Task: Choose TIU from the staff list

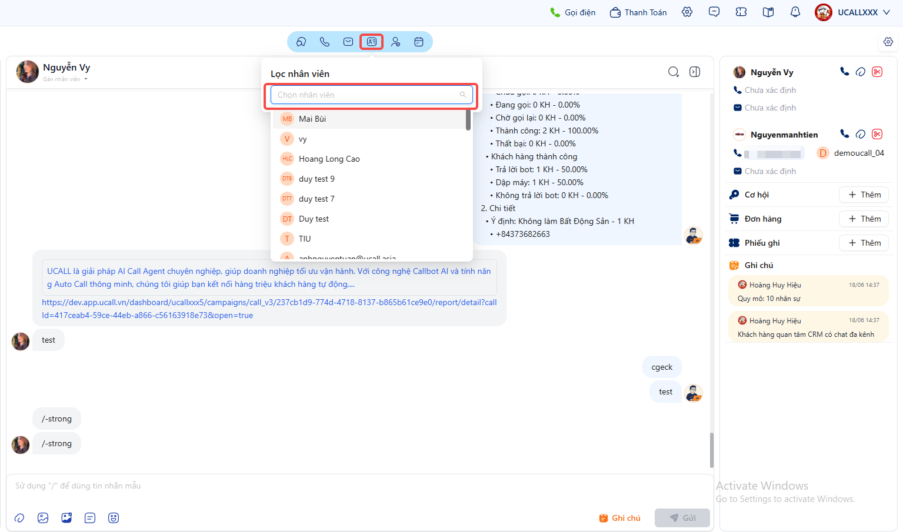Action: coord(369,239)
